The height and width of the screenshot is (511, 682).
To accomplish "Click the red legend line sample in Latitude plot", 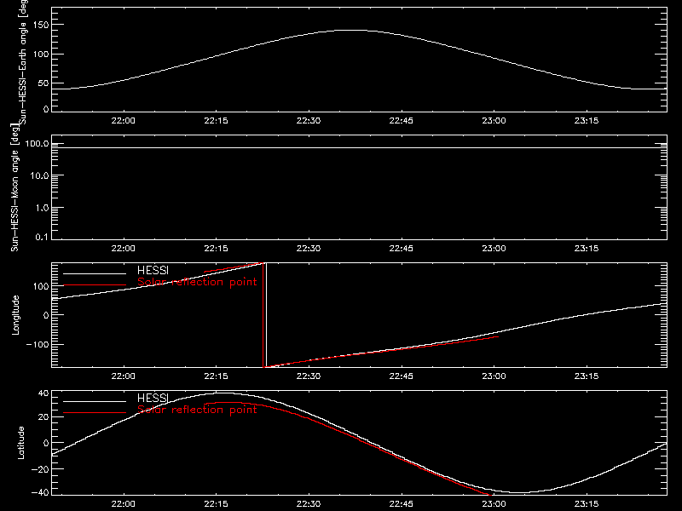I will click(x=95, y=413).
